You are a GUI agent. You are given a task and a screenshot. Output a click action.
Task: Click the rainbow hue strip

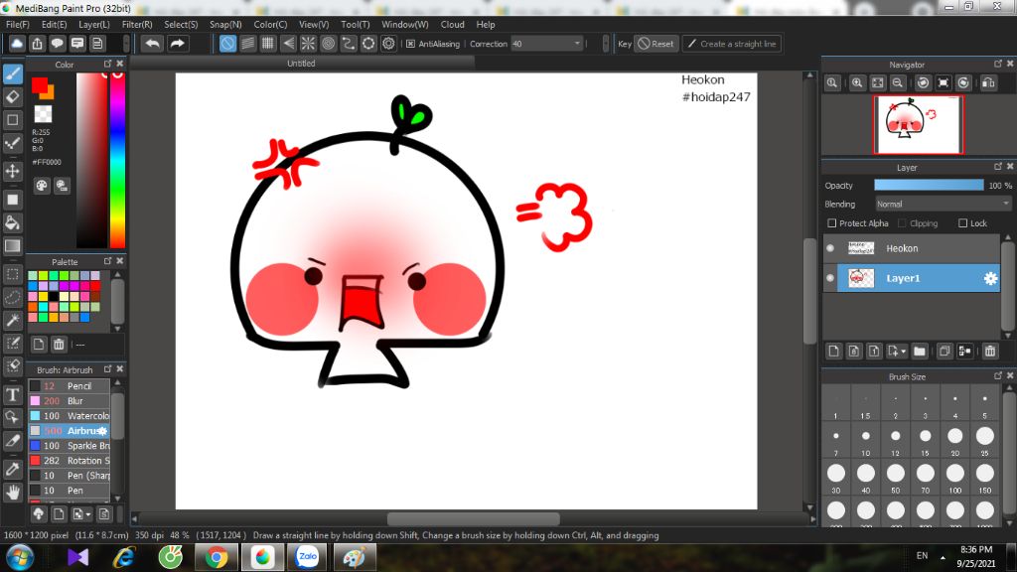click(117, 160)
